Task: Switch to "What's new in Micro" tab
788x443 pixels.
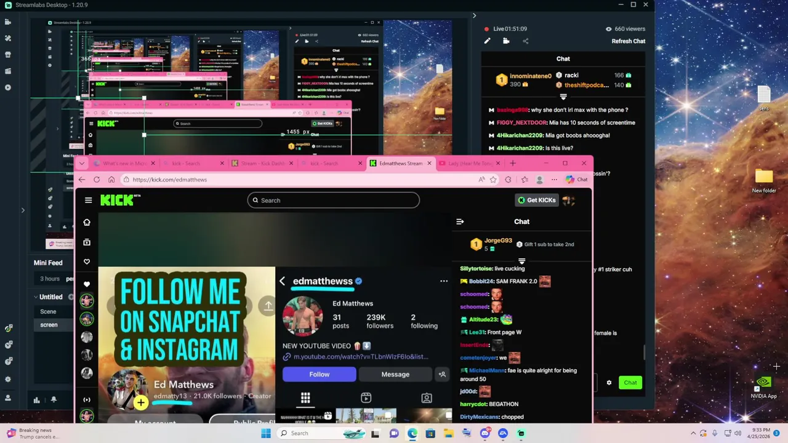Action: point(123,163)
